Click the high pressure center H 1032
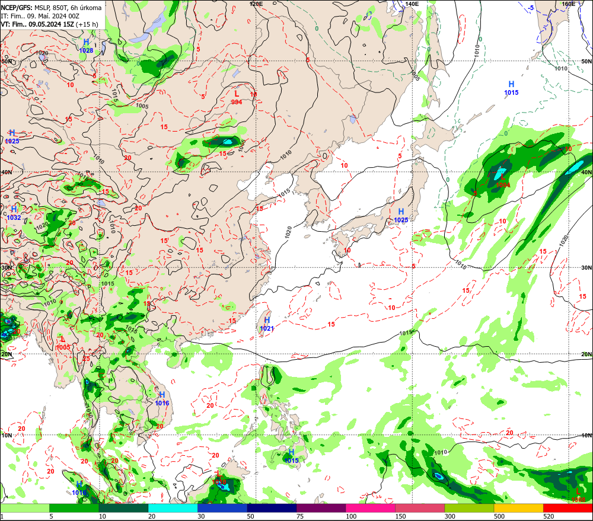 click(x=14, y=213)
